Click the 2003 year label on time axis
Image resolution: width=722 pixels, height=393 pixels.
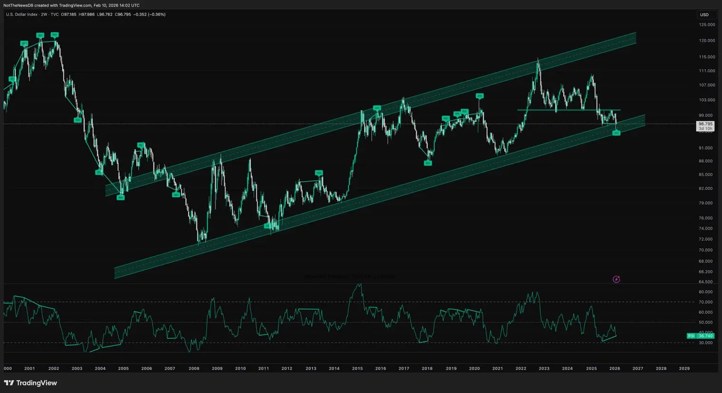click(x=77, y=368)
